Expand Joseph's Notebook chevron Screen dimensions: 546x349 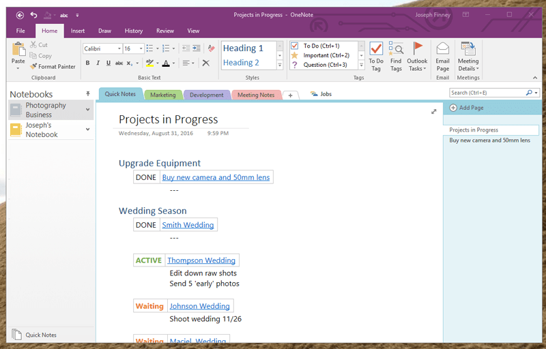(x=88, y=130)
